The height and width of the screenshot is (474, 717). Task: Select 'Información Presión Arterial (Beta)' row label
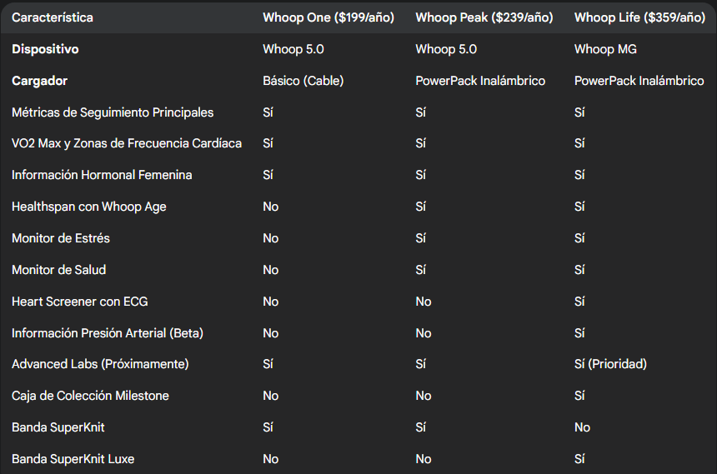coord(108,333)
